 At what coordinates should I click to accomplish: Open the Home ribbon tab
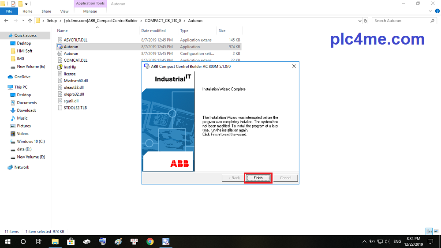click(27, 11)
